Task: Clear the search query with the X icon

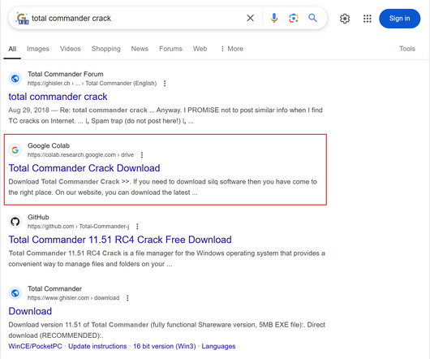Action: tap(250, 18)
